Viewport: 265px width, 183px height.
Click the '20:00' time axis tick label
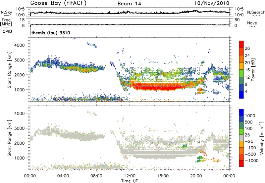196,176
